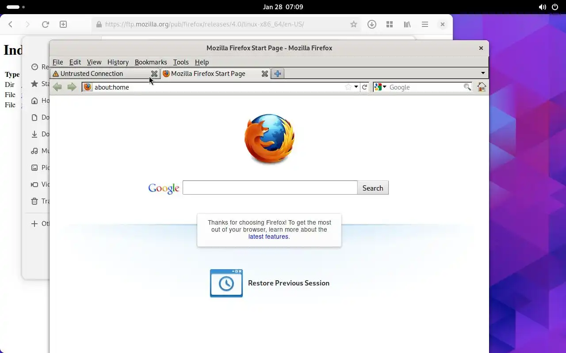Click the magnifier icon in Google search box
Viewport: 566px width, 353px height.
click(x=467, y=87)
